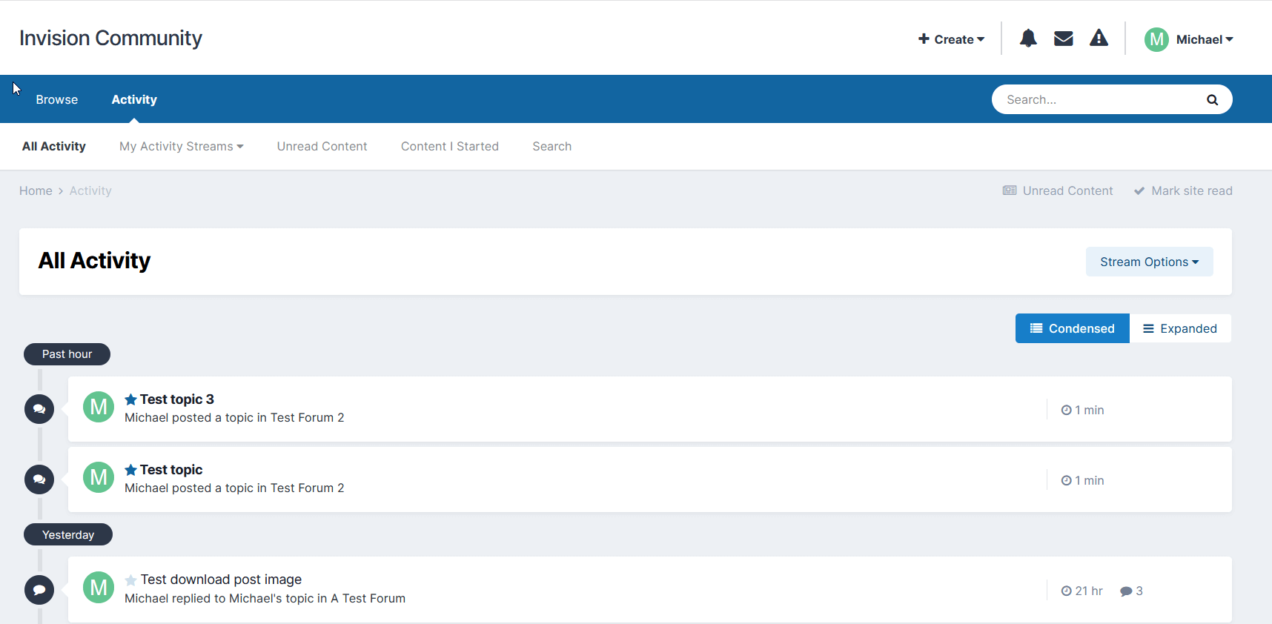Open the Create dropdown

click(951, 39)
